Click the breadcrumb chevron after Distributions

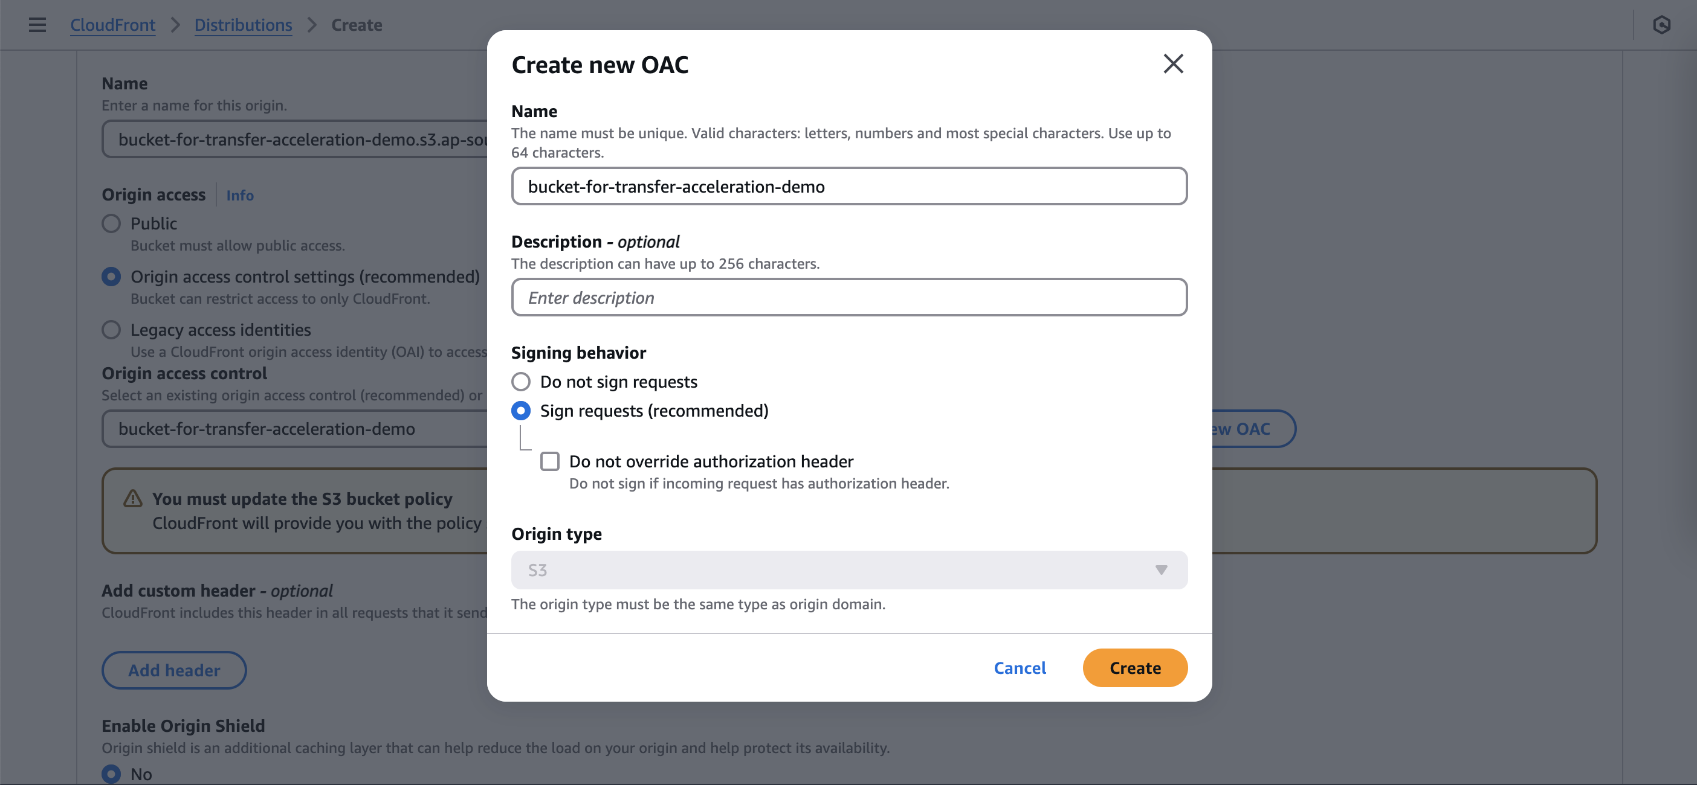[312, 25]
